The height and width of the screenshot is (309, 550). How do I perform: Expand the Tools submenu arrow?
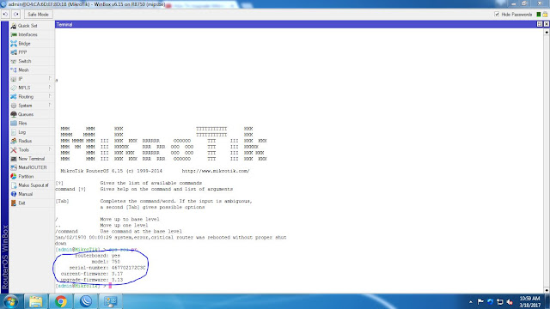coord(50,149)
